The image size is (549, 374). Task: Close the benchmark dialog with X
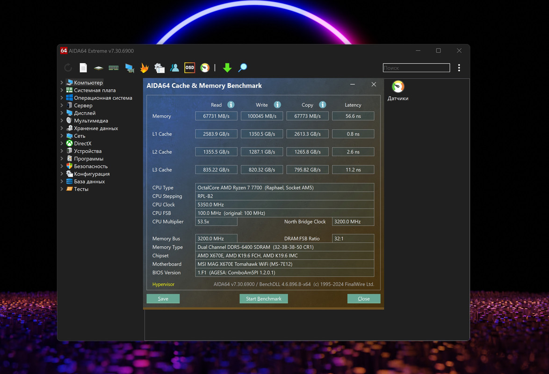374,85
